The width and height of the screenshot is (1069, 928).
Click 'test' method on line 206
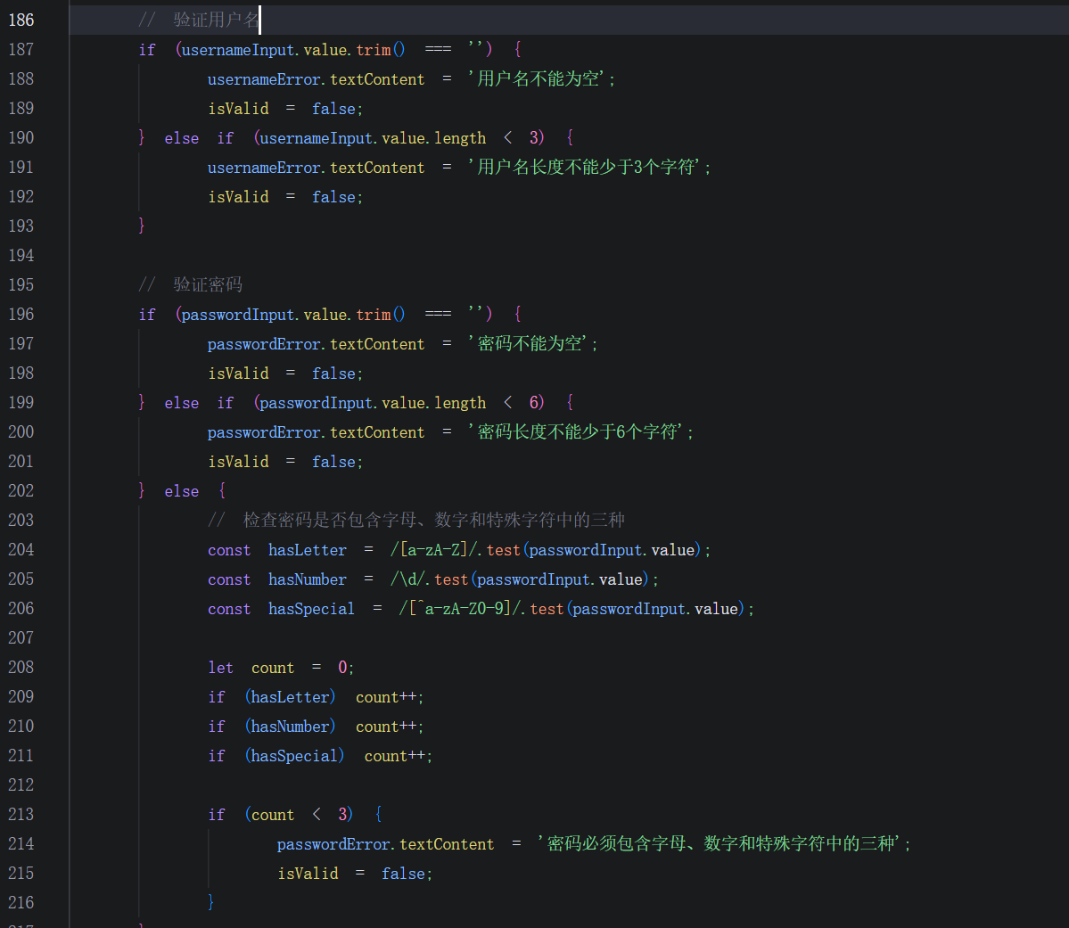click(547, 609)
